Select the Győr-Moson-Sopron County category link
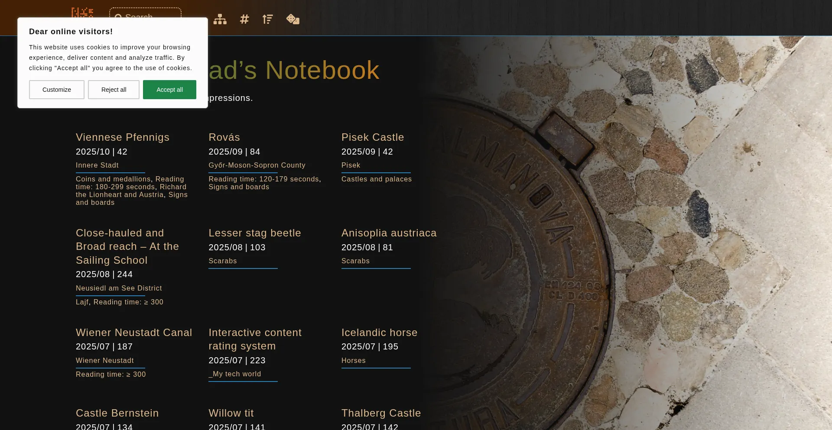832x430 pixels. [x=257, y=165]
